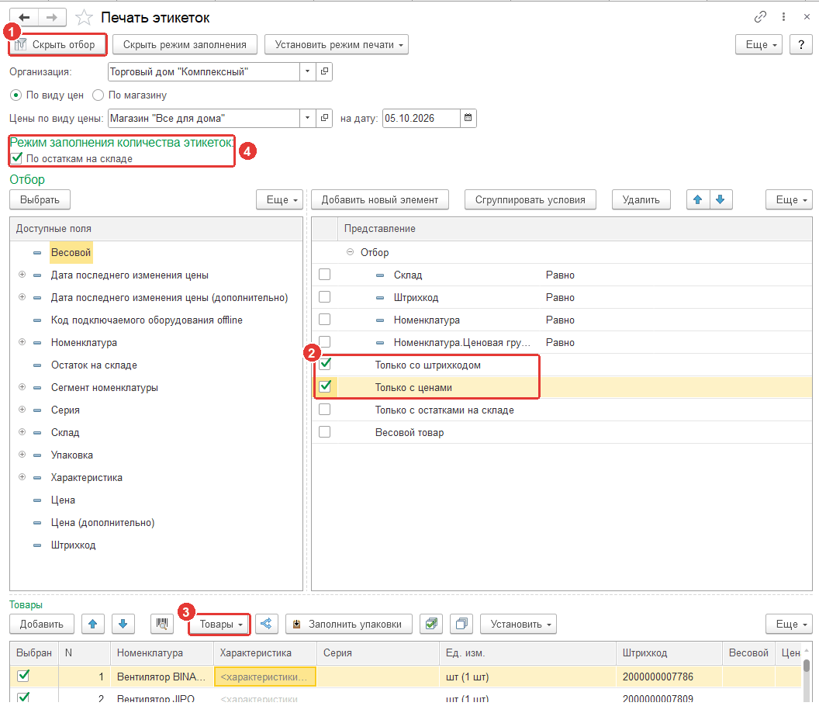Uncheck 'Только со штрихкодом' filter
The width and height of the screenshot is (819, 706).
click(x=324, y=364)
